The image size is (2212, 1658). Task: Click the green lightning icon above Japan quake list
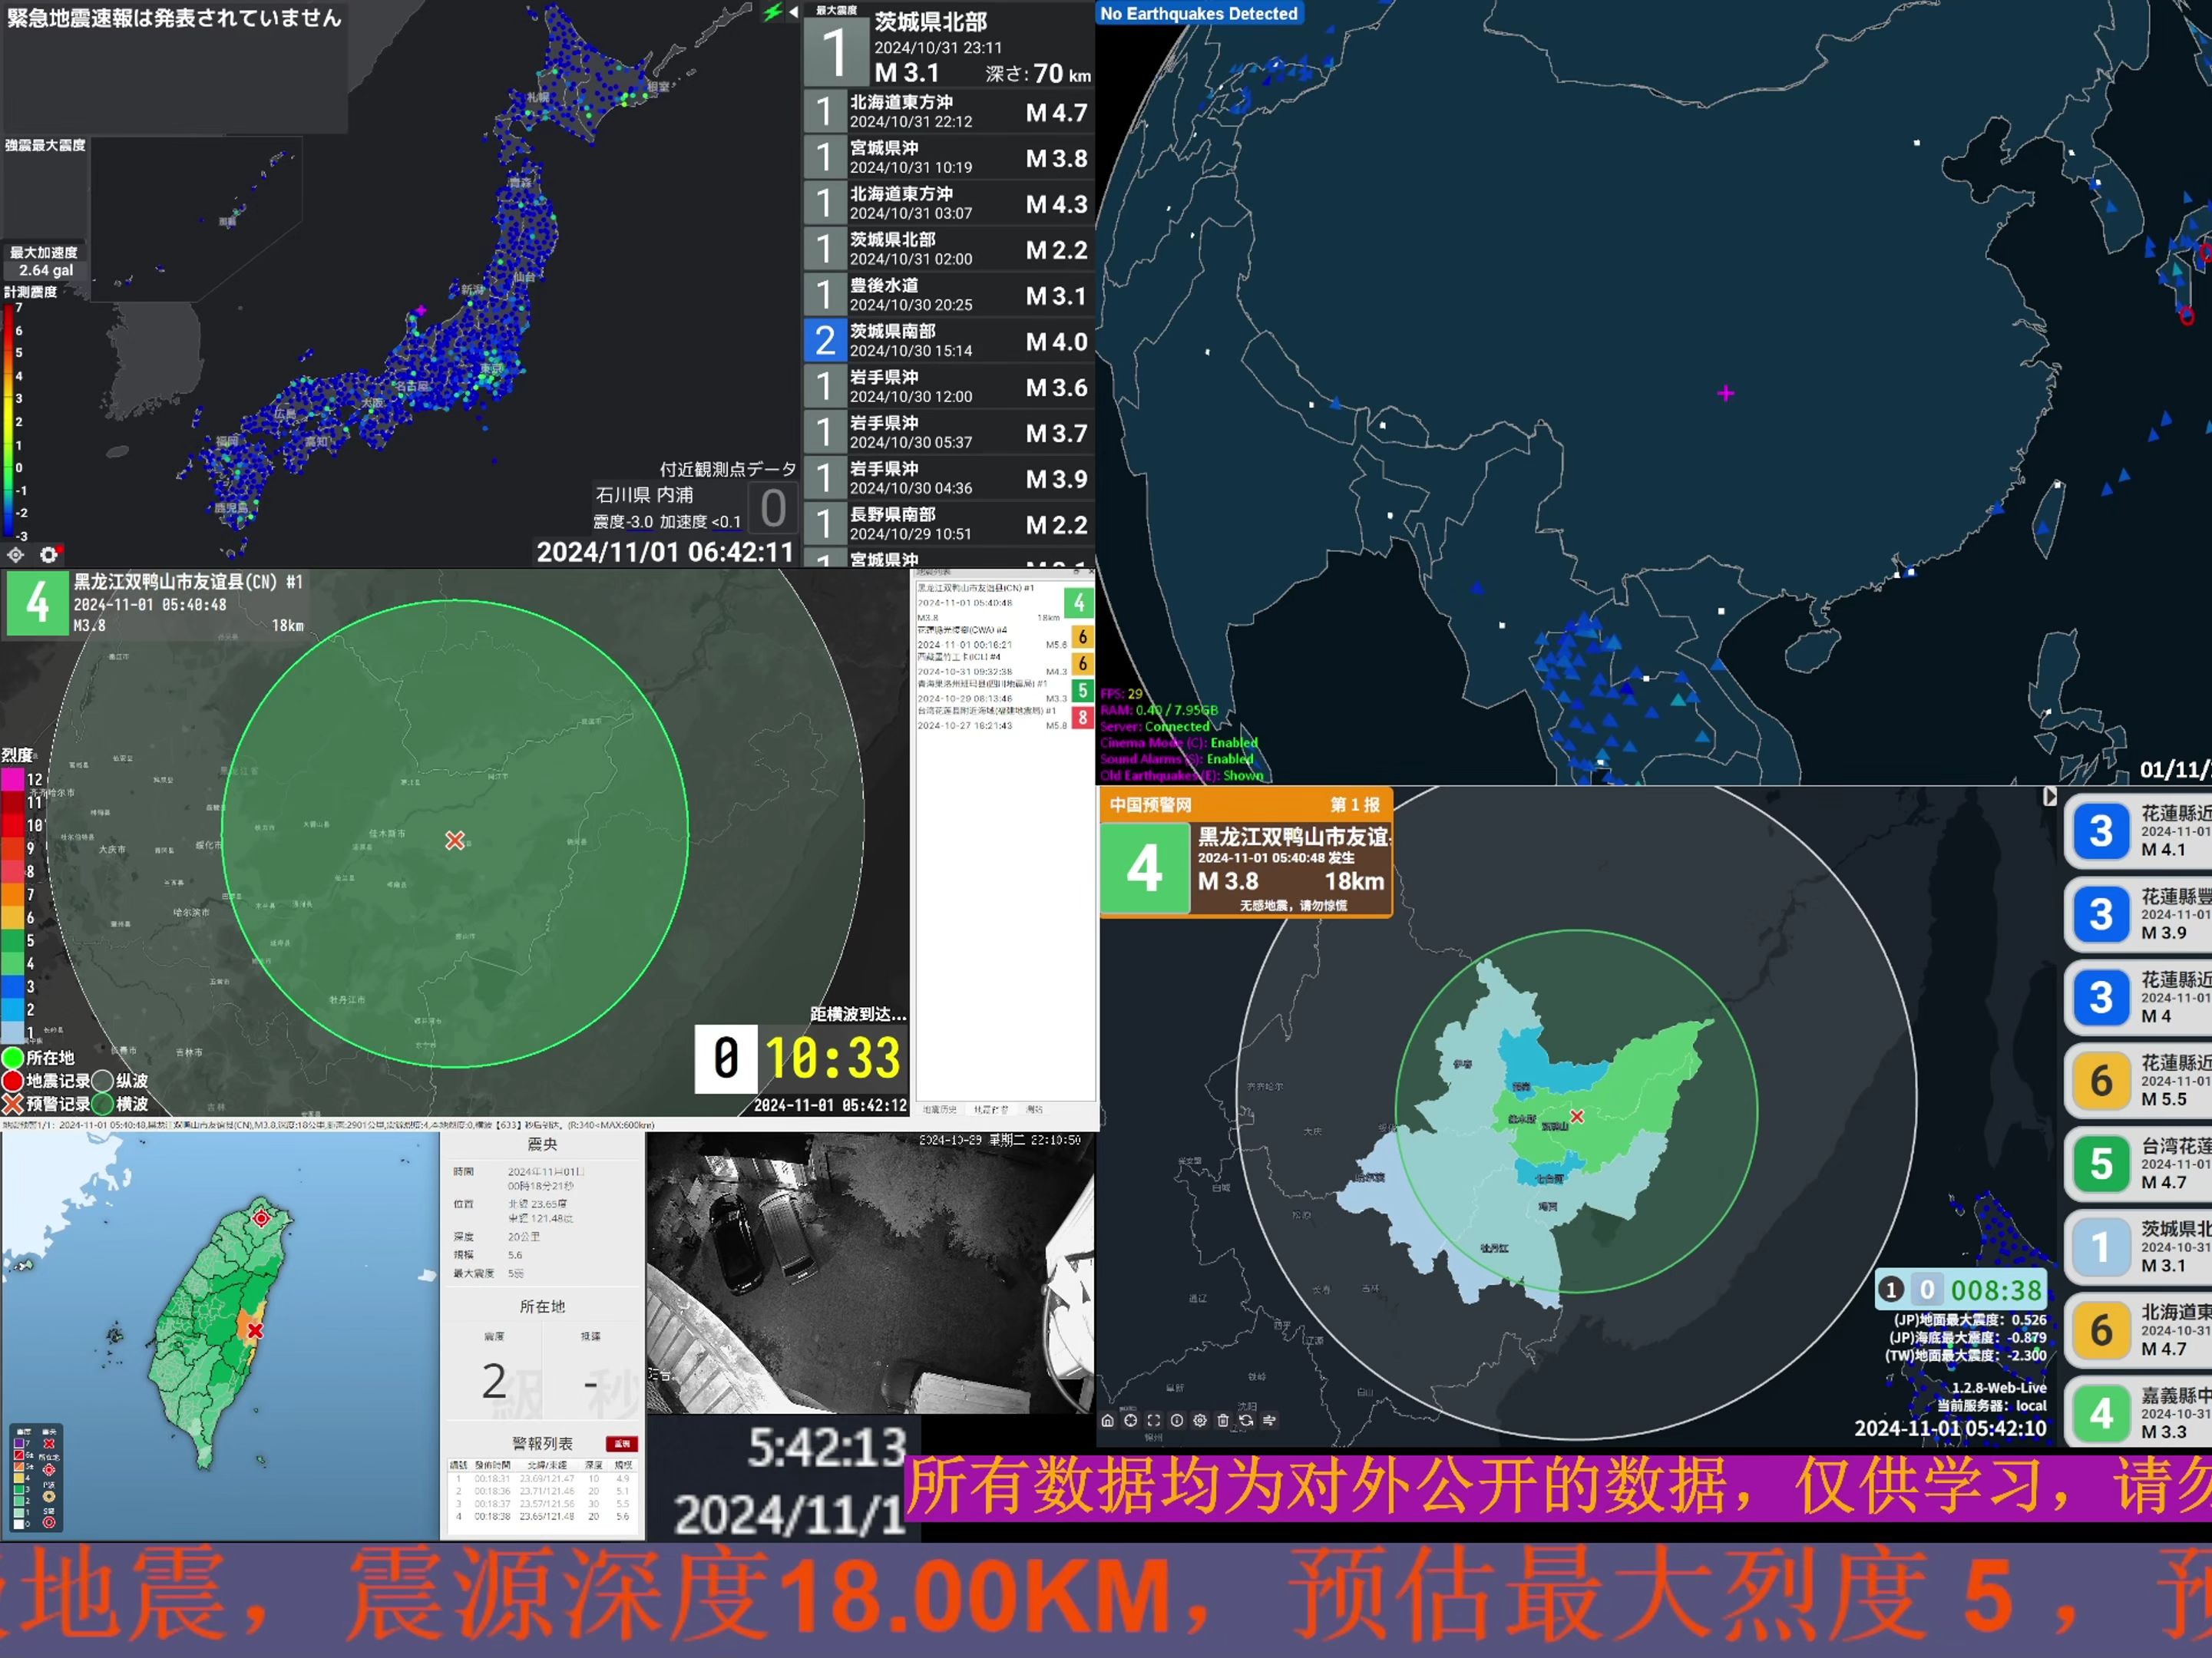(772, 12)
